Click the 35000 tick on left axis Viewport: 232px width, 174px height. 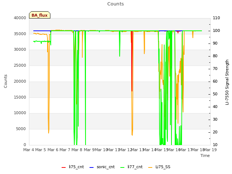pos(20,34)
